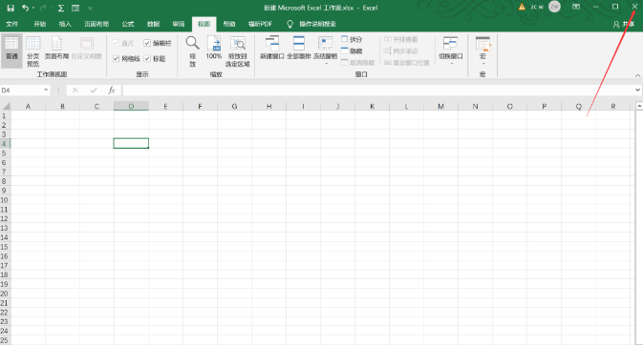Expand the formula bar with the arrow at its right end
The width and height of the screenshot is (643, 345).
[637, 90]
